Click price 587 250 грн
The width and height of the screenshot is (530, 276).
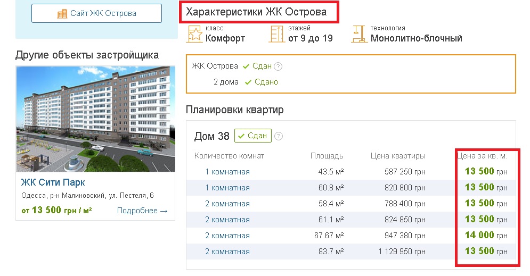405,172
